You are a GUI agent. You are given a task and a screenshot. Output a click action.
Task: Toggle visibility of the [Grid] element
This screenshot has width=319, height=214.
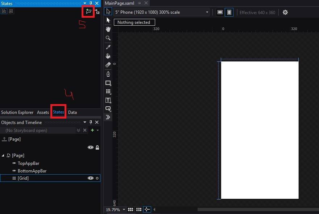(x=91, y=178)
